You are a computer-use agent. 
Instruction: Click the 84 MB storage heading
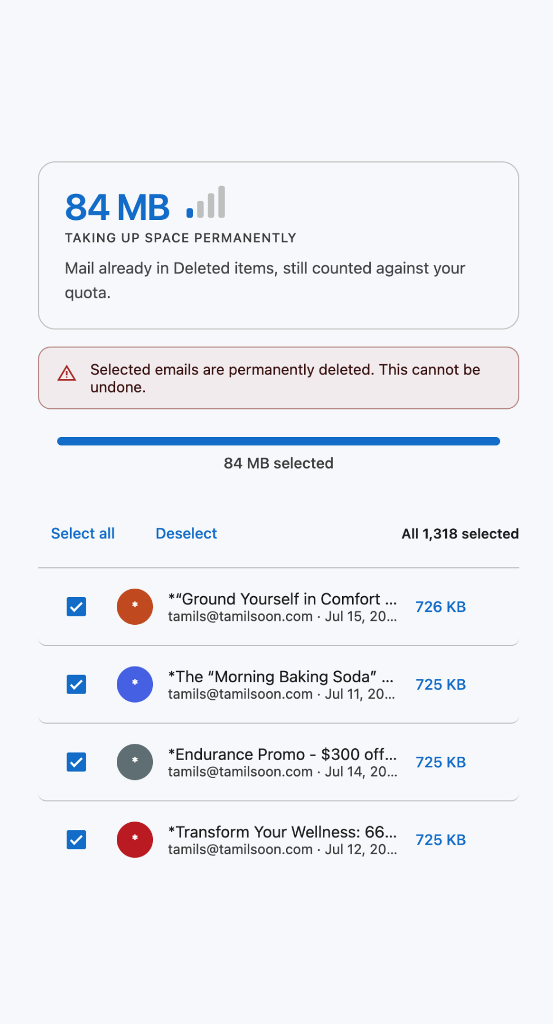[117, 207]
